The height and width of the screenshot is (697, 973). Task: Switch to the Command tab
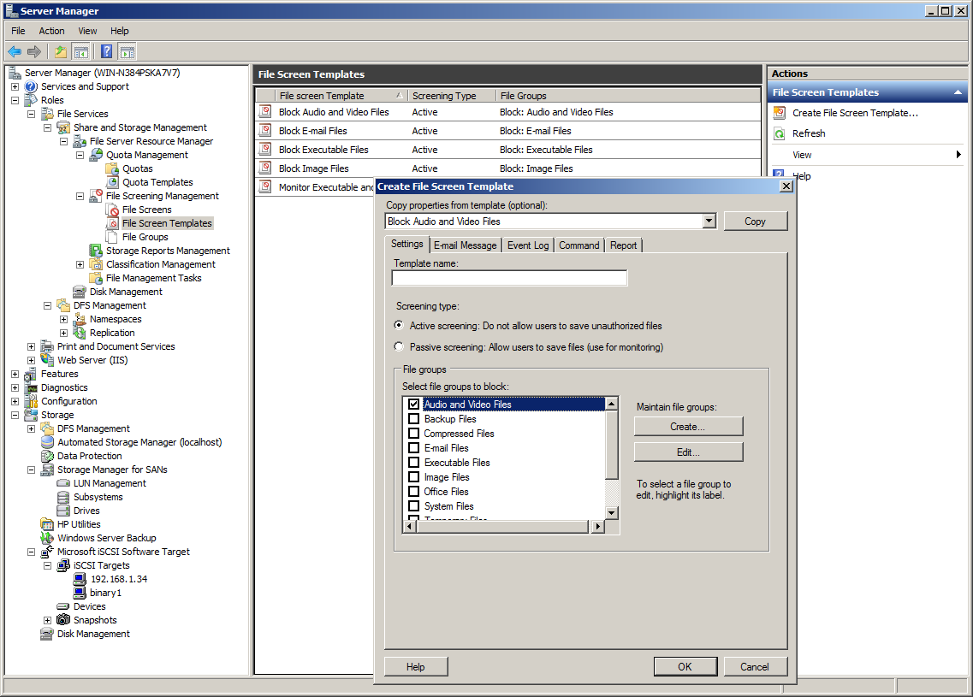(579, 245)
